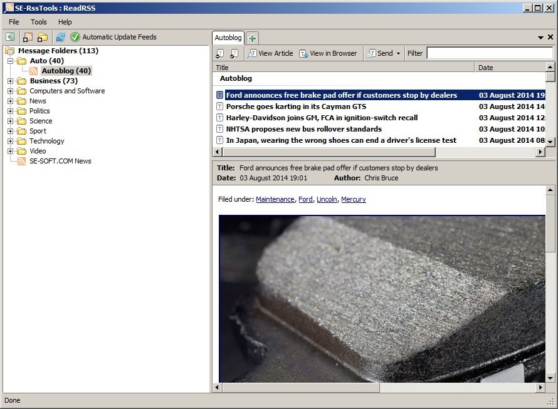Switch to the Autoblog tab

pos(228,38)
